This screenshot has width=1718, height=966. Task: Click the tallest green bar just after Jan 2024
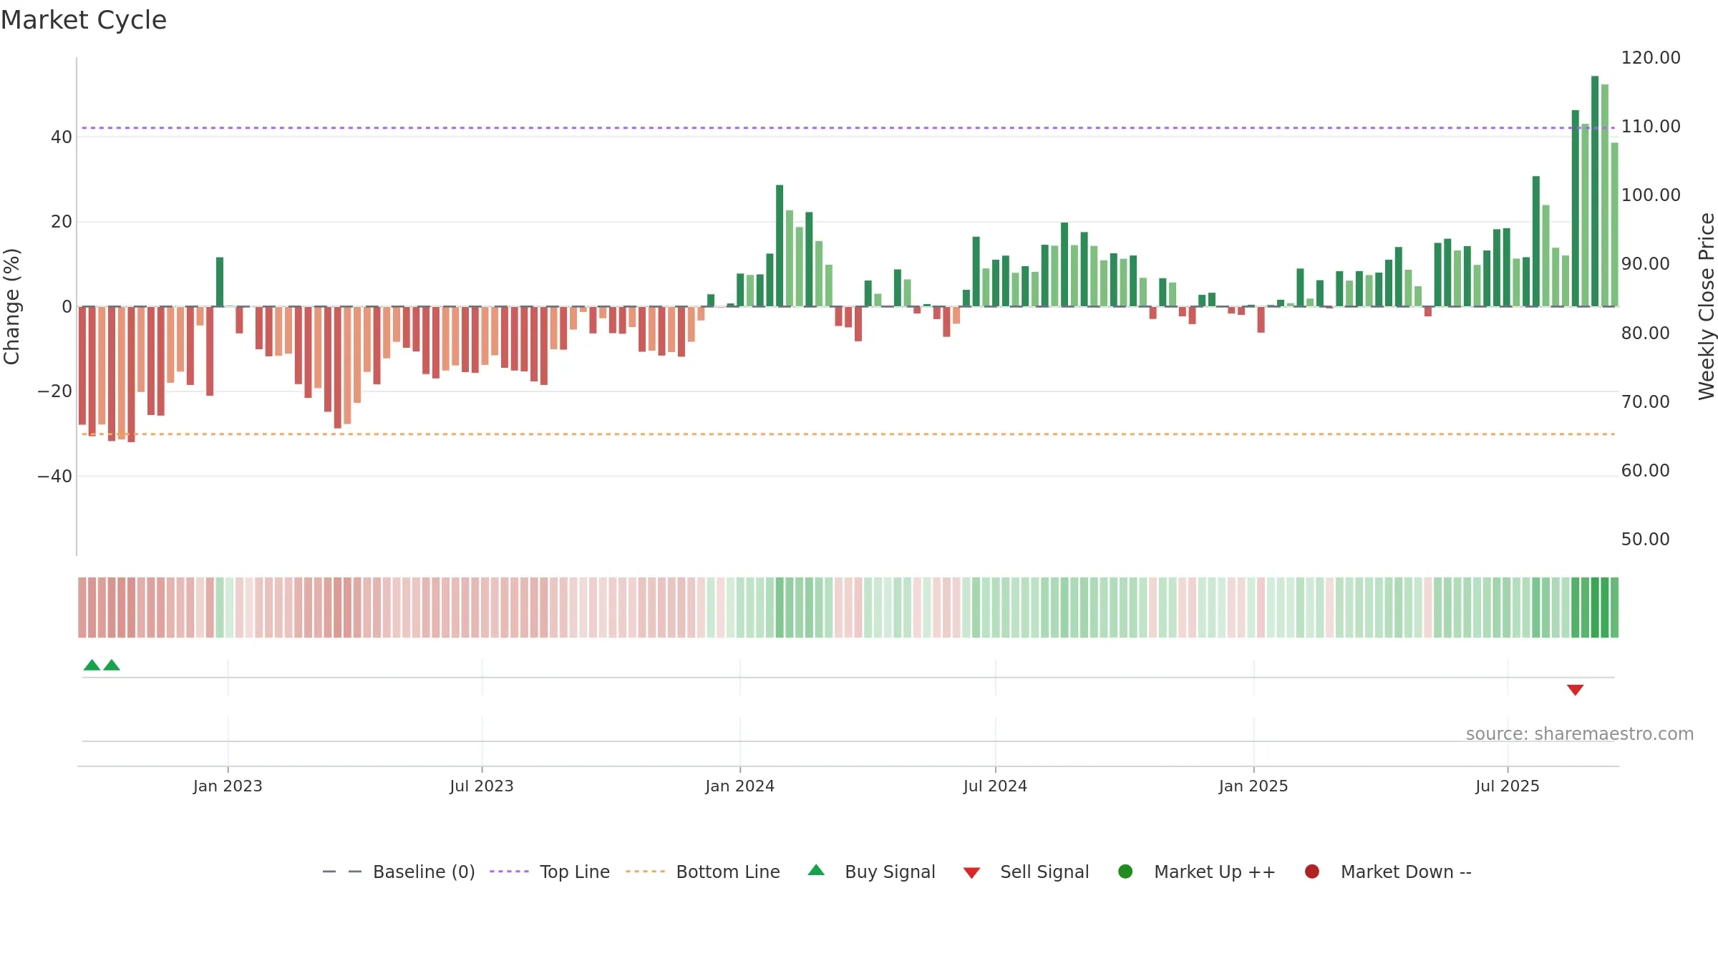[x=780, y=245]
